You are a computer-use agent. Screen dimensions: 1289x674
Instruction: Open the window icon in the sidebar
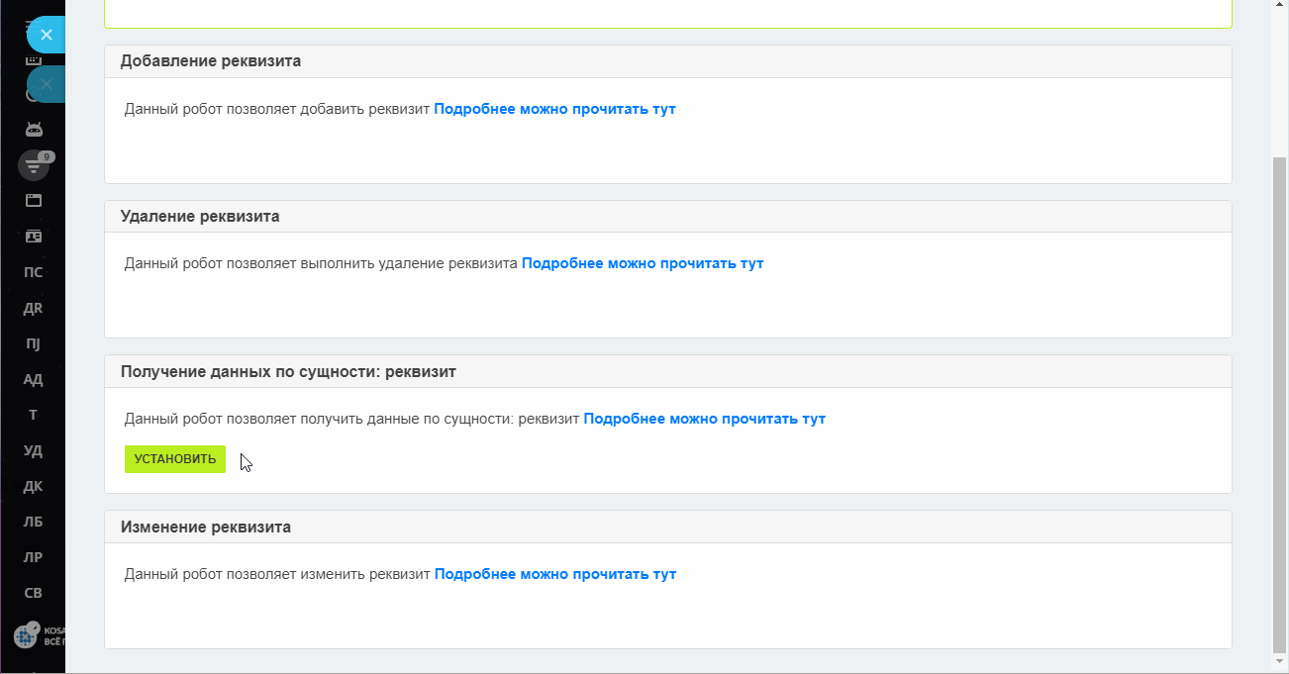pos(34,201)
